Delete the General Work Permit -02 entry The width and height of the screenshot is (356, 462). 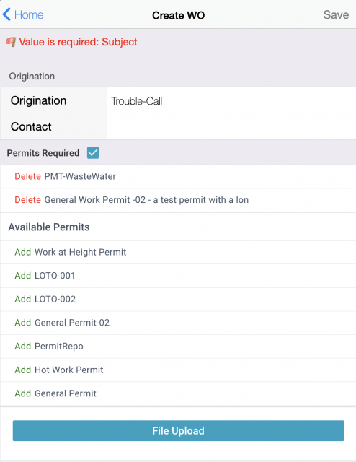click(27, 200)
